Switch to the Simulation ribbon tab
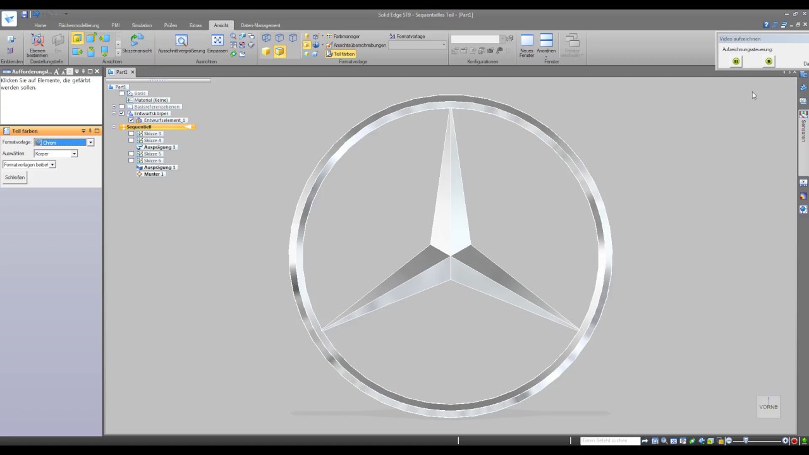The height and width of the screenshot is (455, 809). (142, 25)
